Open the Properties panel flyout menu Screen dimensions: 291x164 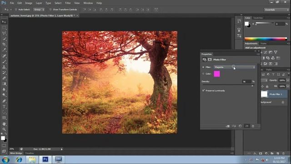coord(258,54)
